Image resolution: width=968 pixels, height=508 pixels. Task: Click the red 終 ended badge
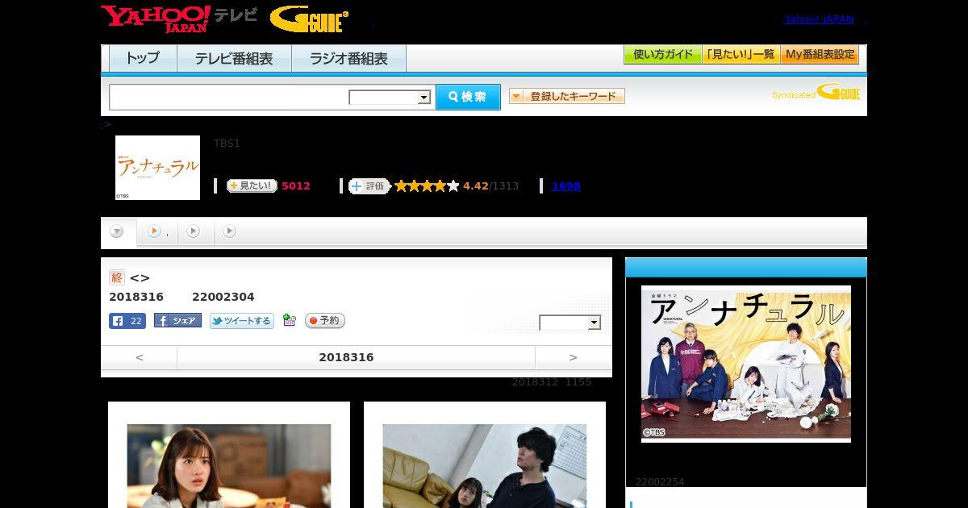tap(117, 277)
